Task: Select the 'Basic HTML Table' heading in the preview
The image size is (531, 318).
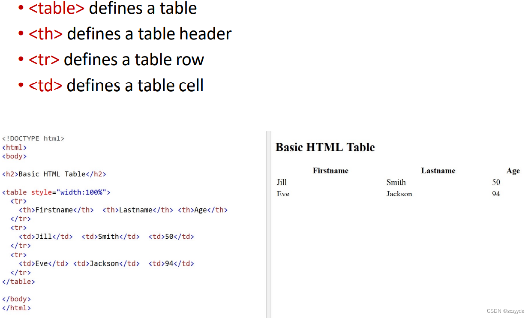Action: point(324,147)
